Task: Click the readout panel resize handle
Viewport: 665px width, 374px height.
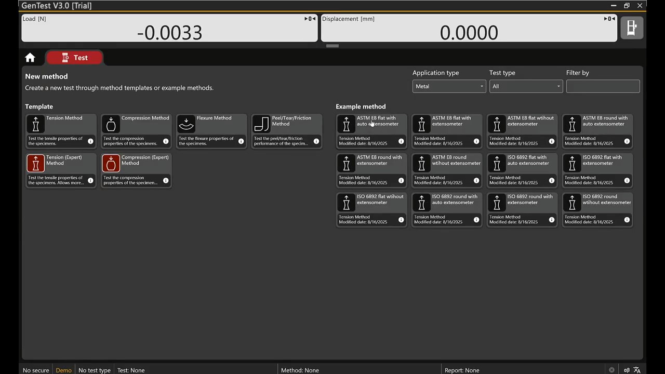Action: (x=332, y=46)
